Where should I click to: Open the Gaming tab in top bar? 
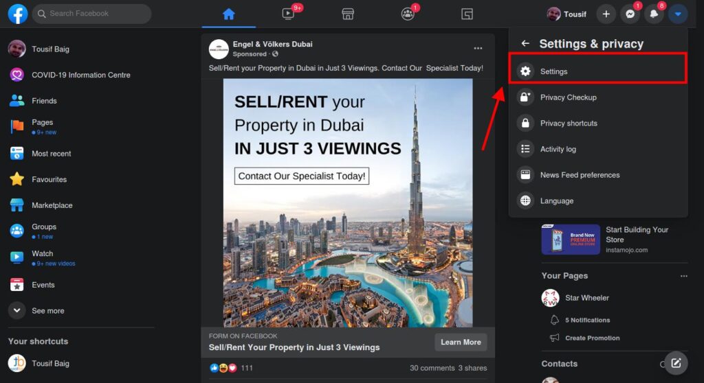pos(467,14)
